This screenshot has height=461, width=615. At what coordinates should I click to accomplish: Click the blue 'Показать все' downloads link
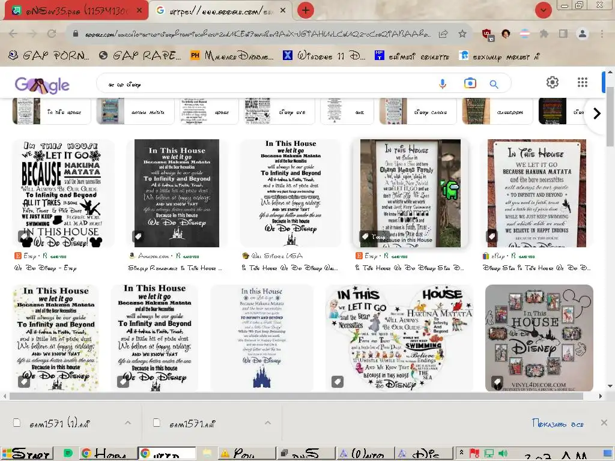558,423
